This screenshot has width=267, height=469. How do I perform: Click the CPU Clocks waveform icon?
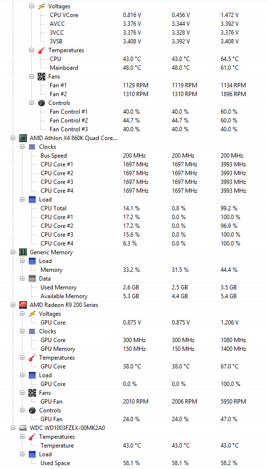click(x=32, y=147)
